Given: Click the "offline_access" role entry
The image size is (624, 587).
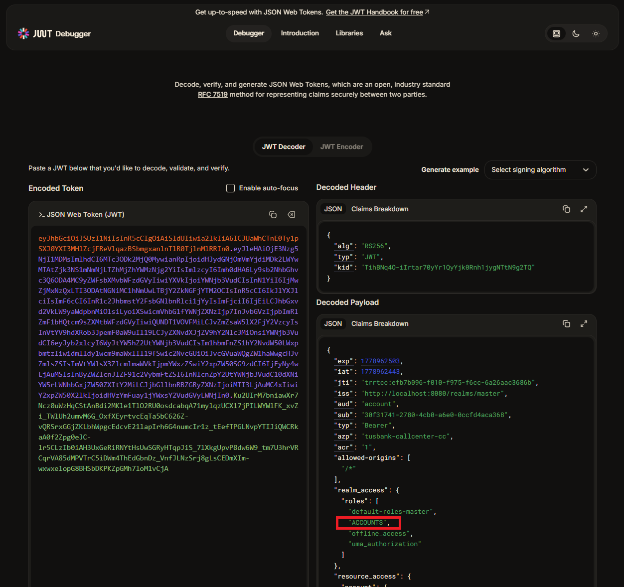Looking at the screenshot, I should (x=379, y=533).
